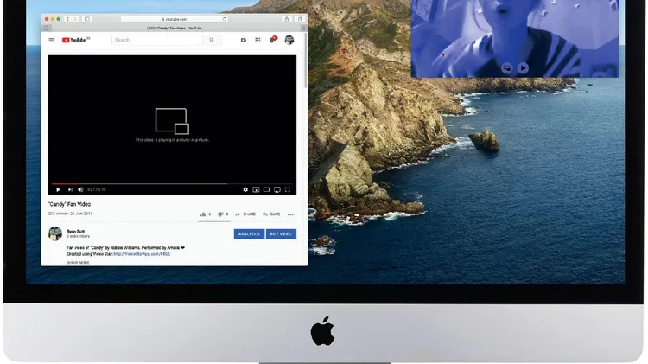The width and height of the screenshot is (648, 364).
Task: Click the Analytics button
Action: pos(249,233)
